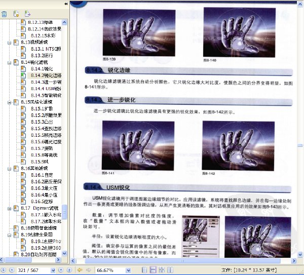Click bookmark icon beside 8.15.9风
Screen dimensions: 304x275
[x=23, y=162]
